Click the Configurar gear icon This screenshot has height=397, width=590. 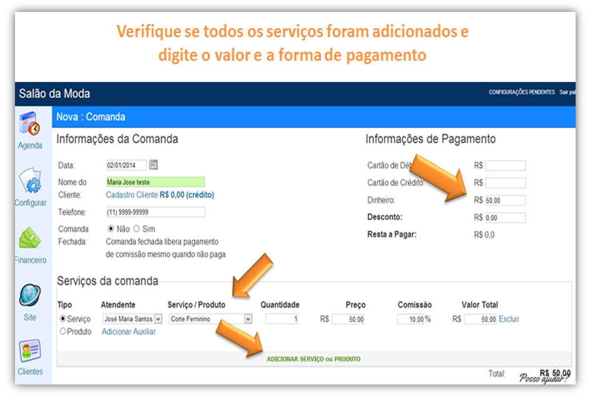pyautogui.click(x=30, y=181)
